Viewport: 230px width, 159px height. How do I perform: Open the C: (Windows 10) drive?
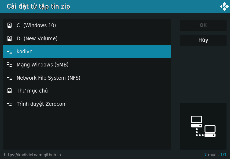tap(36, 25)
